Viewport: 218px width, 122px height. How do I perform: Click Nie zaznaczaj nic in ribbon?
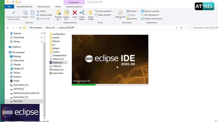point(150,15)
